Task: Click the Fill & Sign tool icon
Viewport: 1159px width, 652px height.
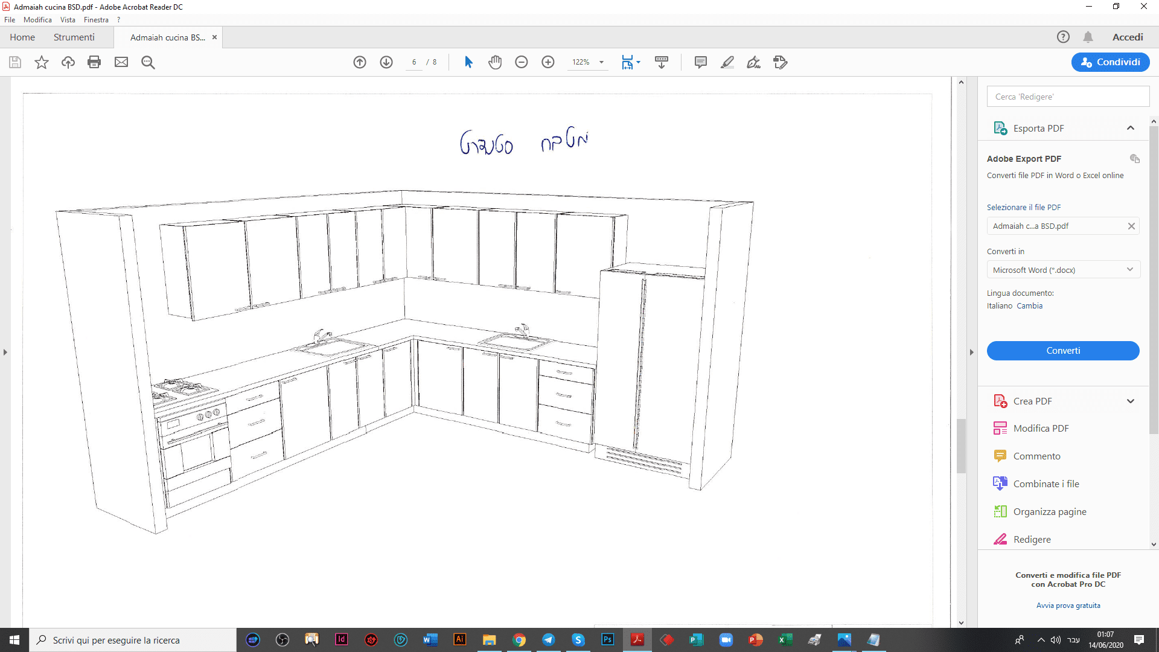Action: (753, 62)
